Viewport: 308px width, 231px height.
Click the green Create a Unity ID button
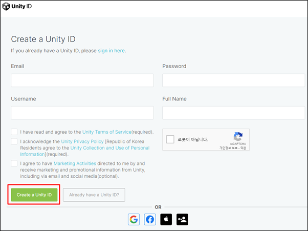(34, 195)
